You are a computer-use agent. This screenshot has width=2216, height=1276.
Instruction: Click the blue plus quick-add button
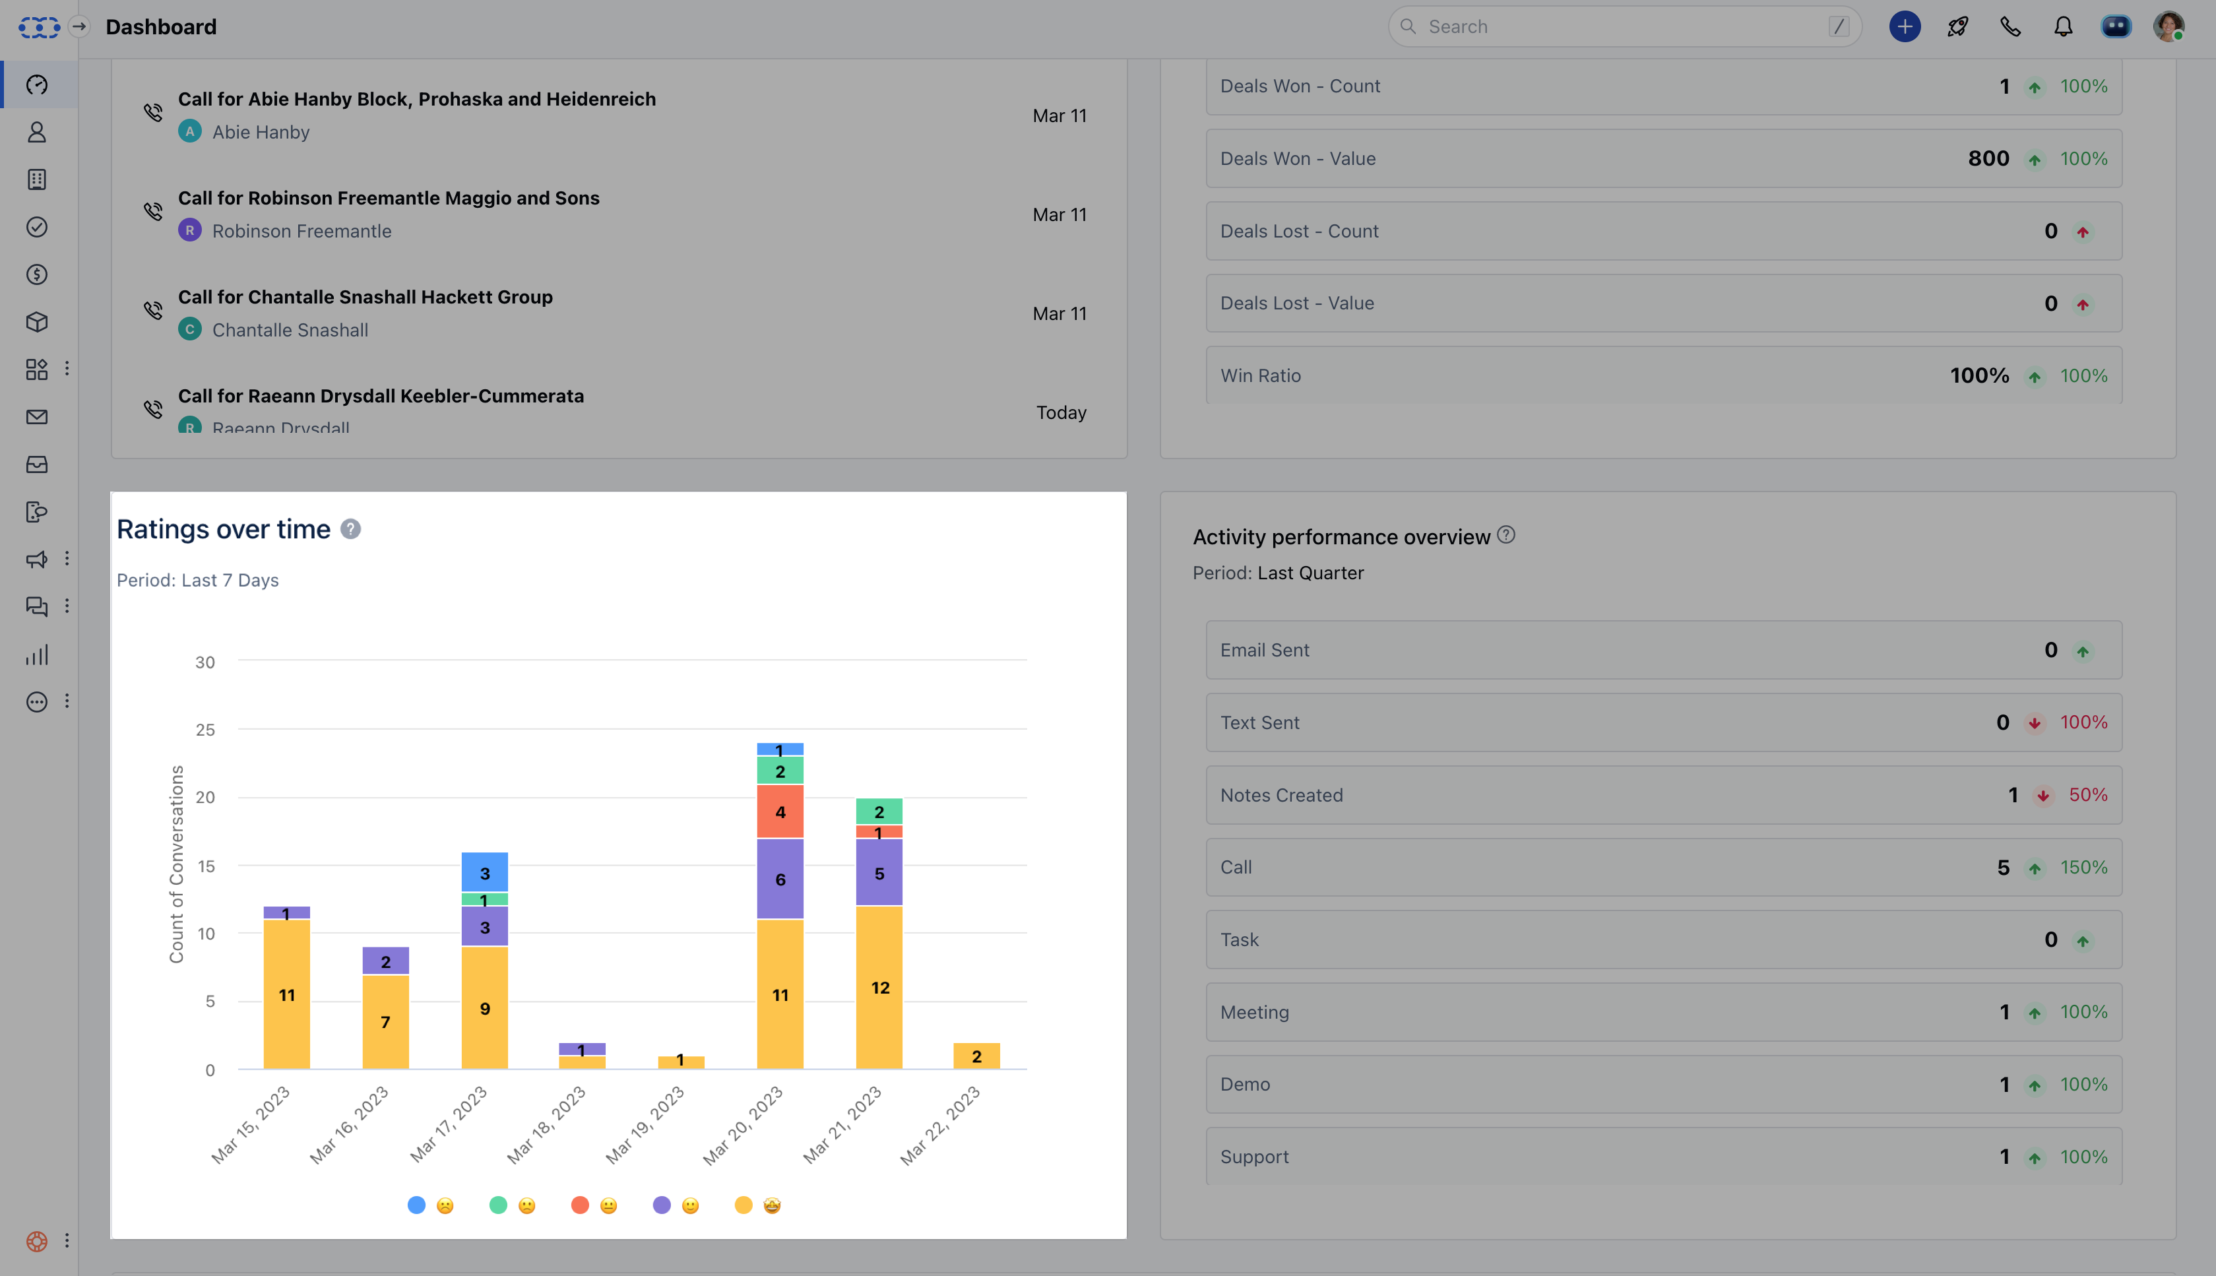(1904, 26)
